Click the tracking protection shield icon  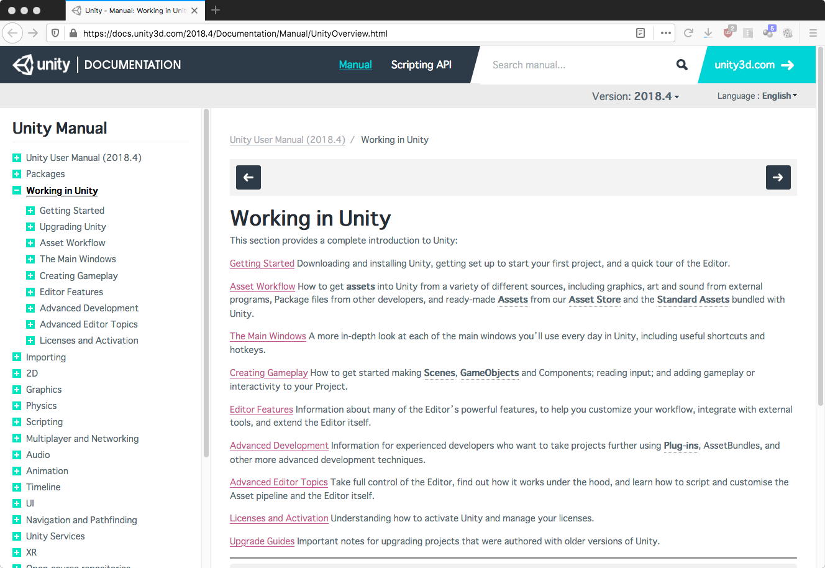coord(55,33)
